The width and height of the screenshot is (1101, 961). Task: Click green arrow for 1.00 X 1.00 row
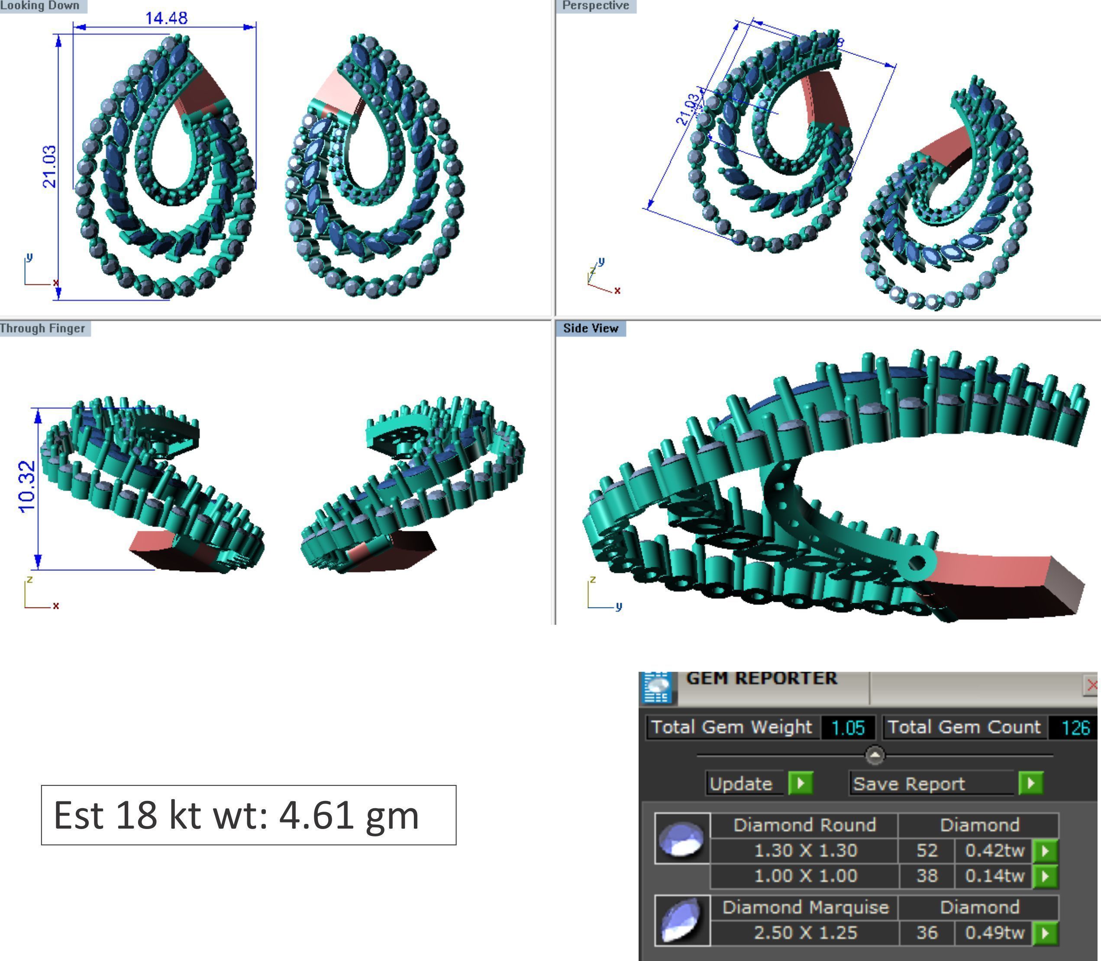pos(1045,876)
